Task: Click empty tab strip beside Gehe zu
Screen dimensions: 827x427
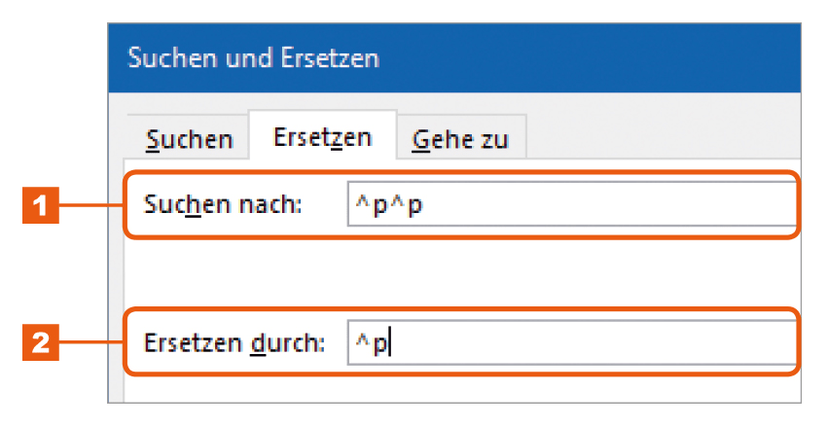Action: pos(662,136)
